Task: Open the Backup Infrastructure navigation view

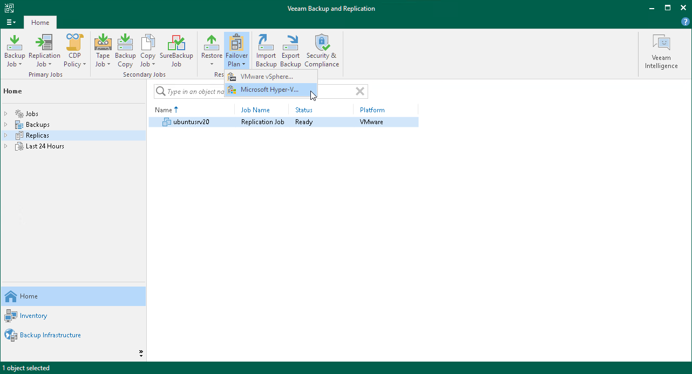Action: click(x=73, y=335)
